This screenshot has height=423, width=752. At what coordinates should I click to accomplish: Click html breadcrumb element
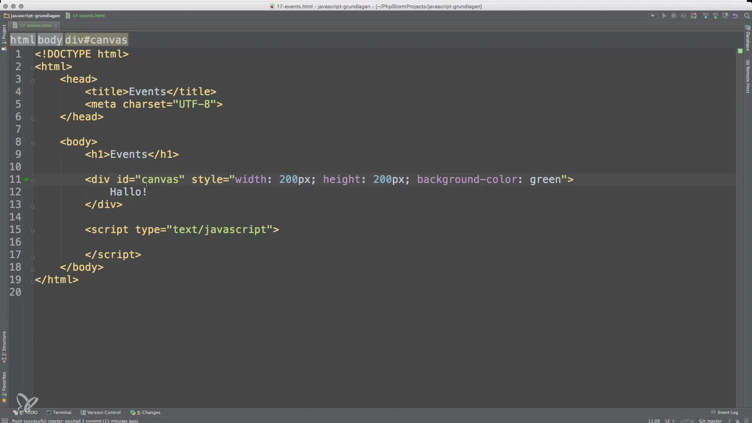pyautogui.click(x=23, y=40)
